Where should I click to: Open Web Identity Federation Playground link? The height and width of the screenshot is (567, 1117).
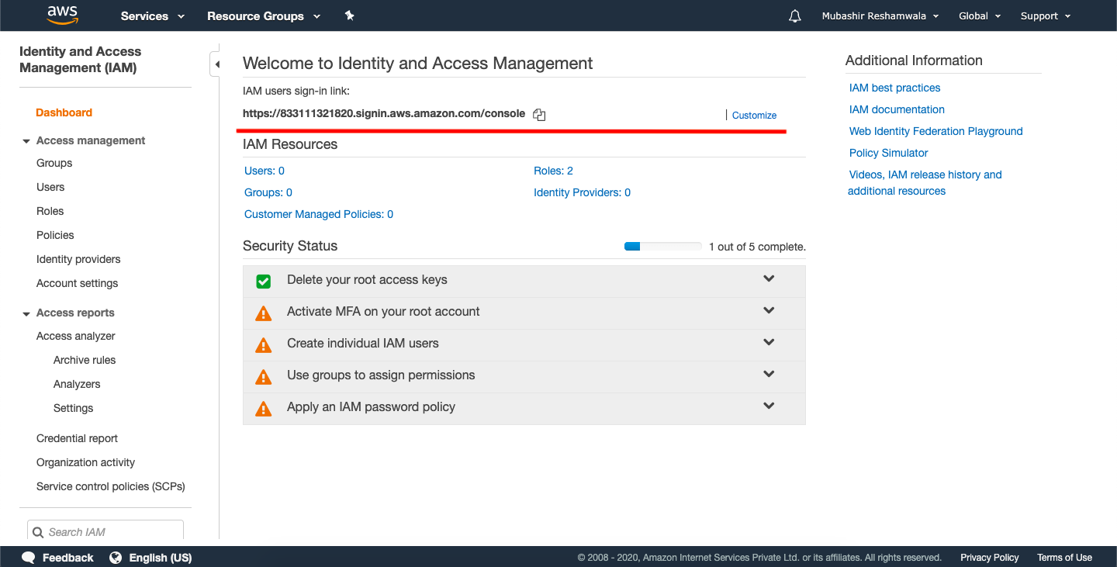tap(936, 131)
